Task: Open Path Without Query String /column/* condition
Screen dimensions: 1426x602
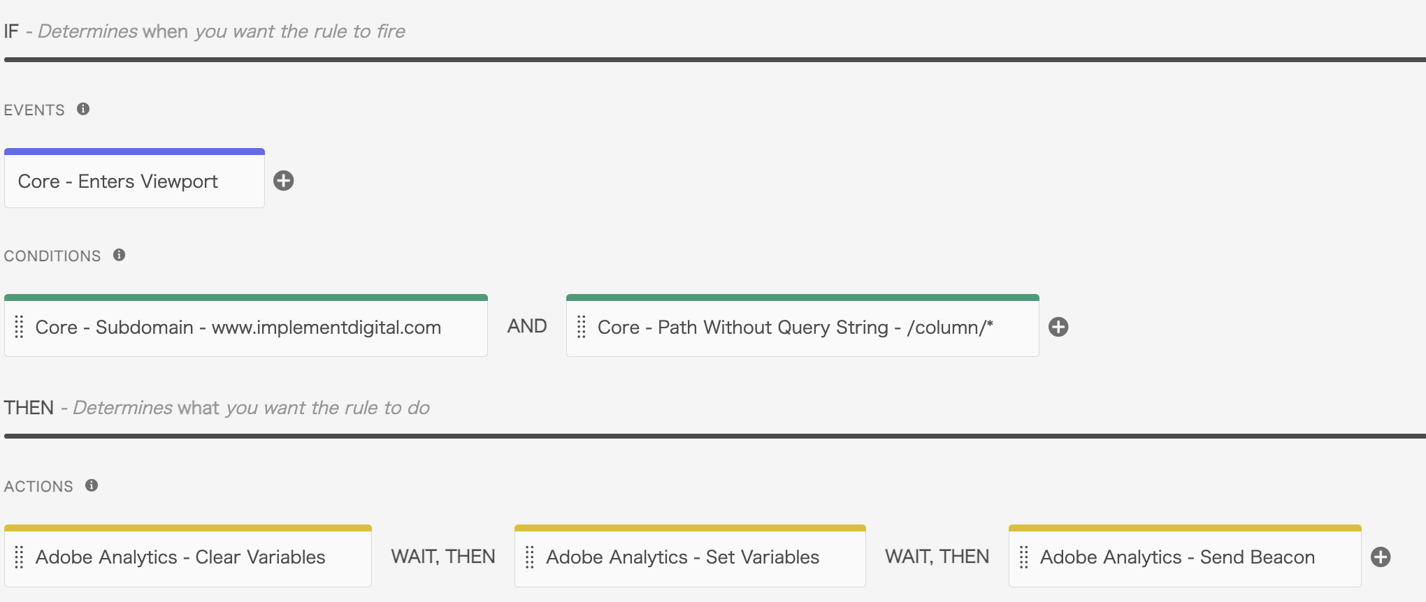Action: pos(802,325)
